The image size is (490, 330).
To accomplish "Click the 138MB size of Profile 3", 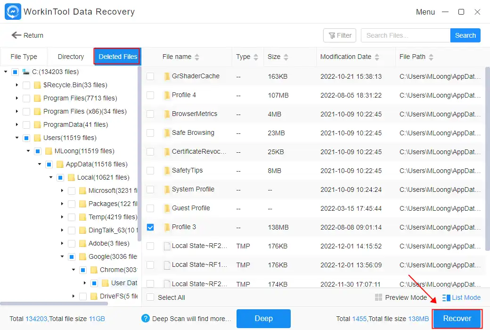I will [278, 227].
